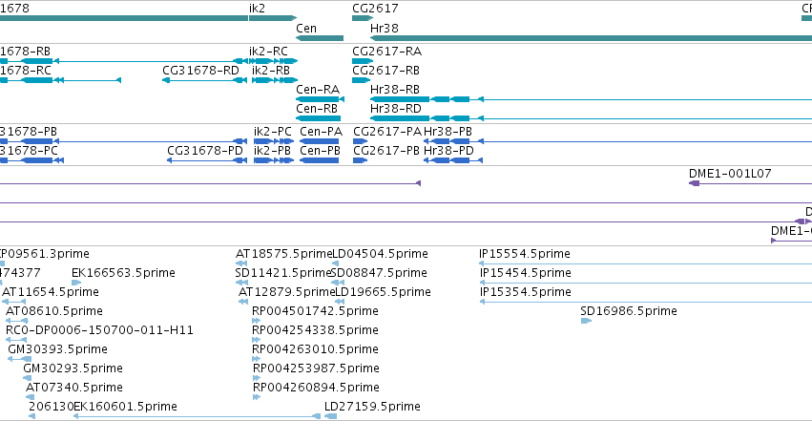812x421 pixels.
Task: Click the CG2617 gene arrow glyph
Action: 363,18
